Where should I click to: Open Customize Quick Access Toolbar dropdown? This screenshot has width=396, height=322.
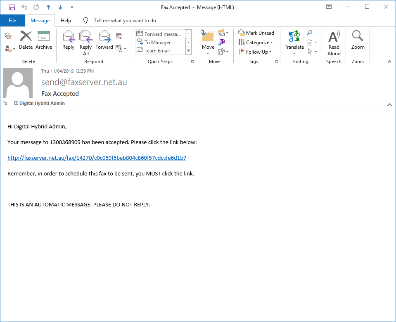72,7
